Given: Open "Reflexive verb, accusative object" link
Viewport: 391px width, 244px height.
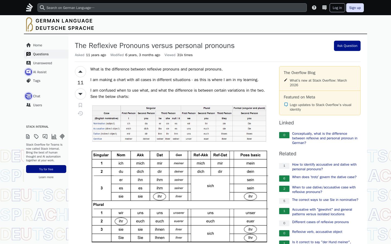Looking at the screenshot, I should (x=317, y=232).
